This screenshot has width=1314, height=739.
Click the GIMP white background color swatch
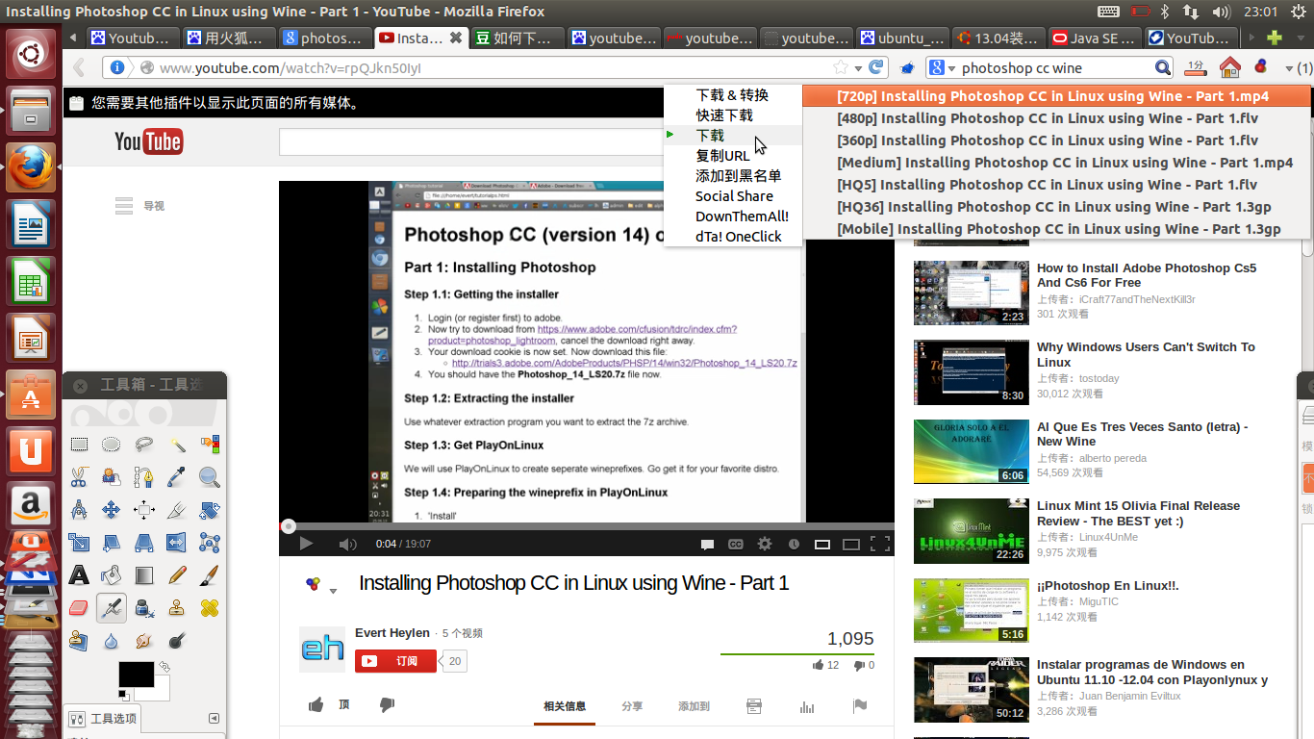(x=158, y=690)
